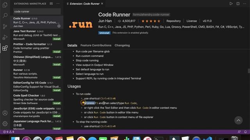Click the run play icon in editor title

click(x=231, y=3)
